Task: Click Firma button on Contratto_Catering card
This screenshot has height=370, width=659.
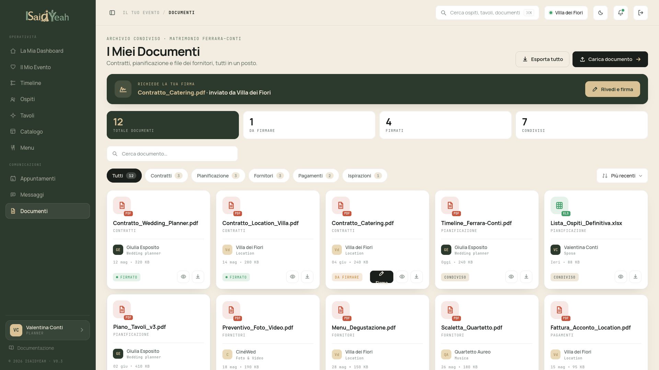Action: 382,277
